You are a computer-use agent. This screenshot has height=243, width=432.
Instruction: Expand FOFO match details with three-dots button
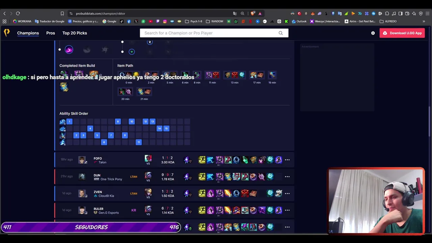click(x=287, y=160)
